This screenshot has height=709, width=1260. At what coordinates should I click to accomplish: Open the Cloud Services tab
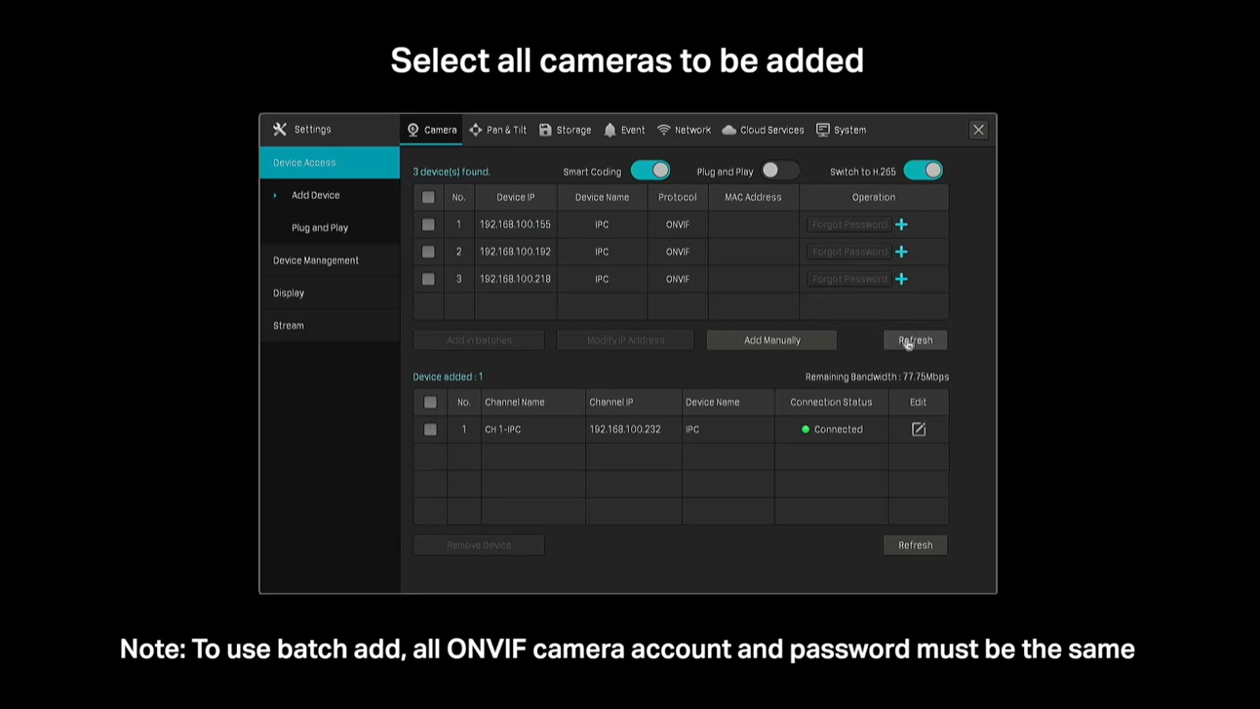point(763,130)
